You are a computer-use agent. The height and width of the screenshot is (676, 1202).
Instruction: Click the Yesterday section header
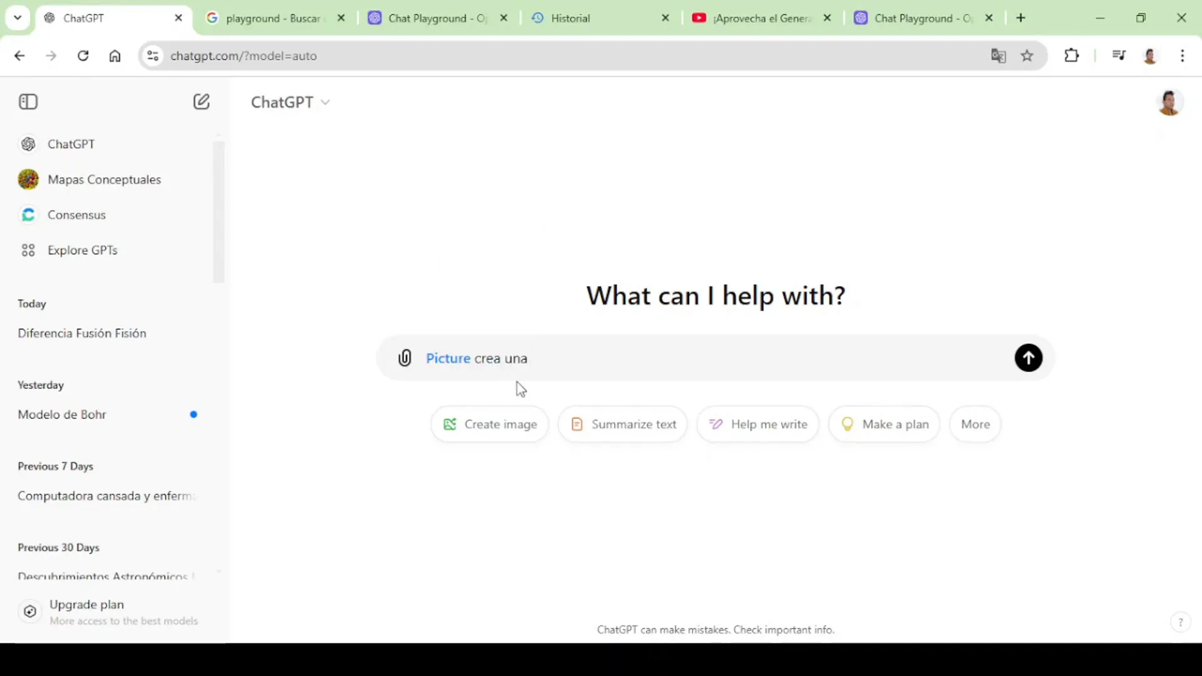[41, 385]
